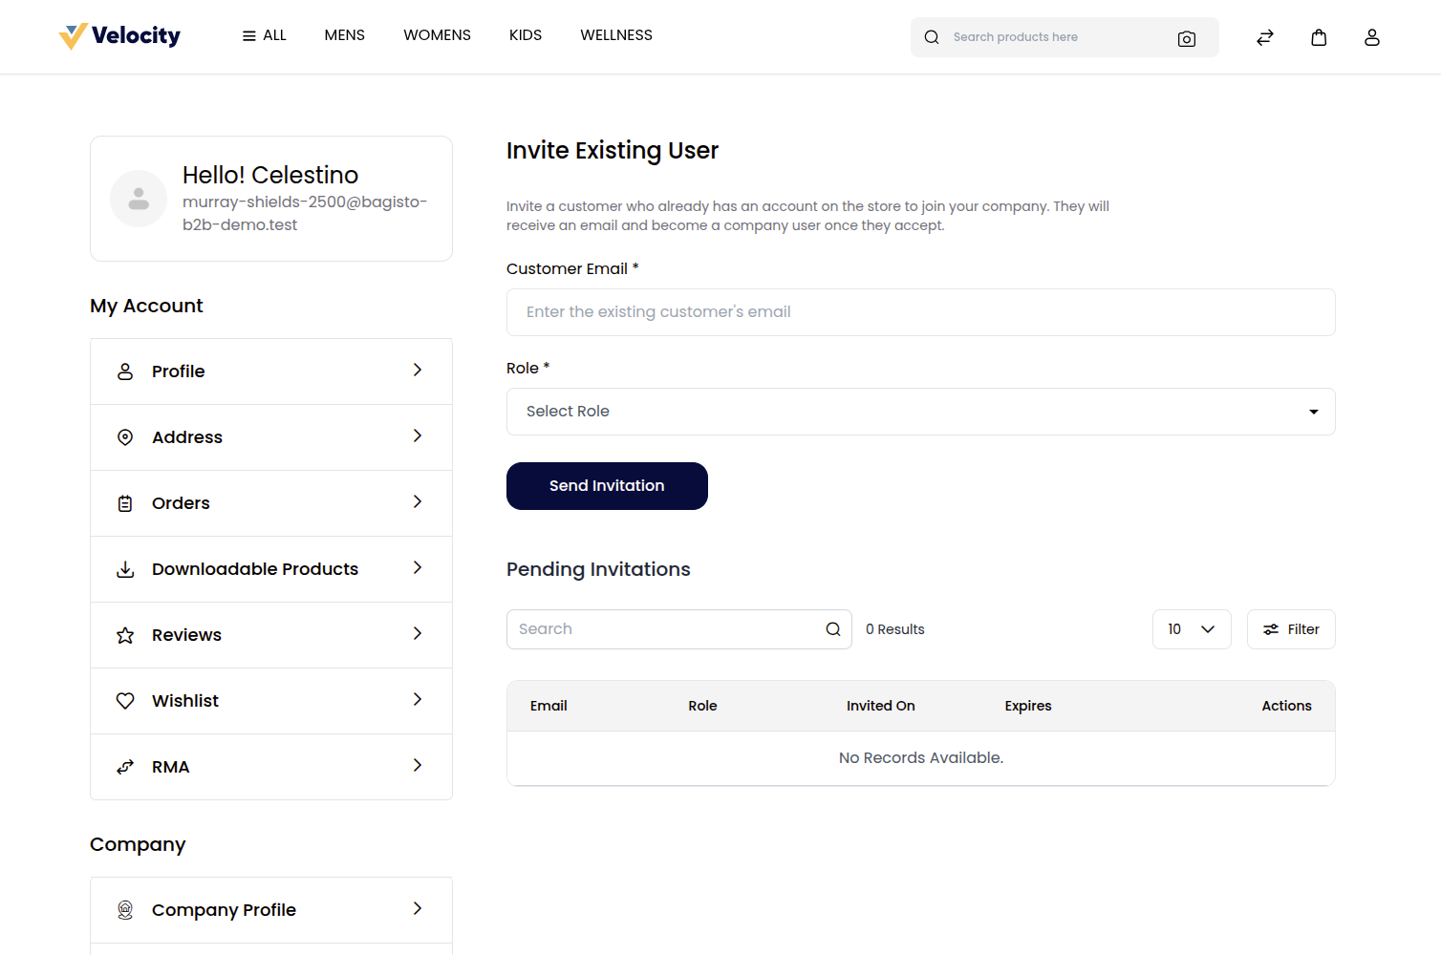Expand the Reviews row chevron
The width and height of the screenshot is (1441, 955).
(418, 634)
